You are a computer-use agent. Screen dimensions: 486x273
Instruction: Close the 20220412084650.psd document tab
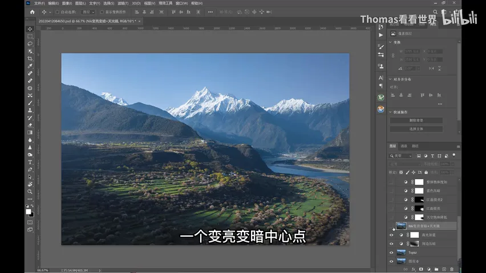coord(140,21)
